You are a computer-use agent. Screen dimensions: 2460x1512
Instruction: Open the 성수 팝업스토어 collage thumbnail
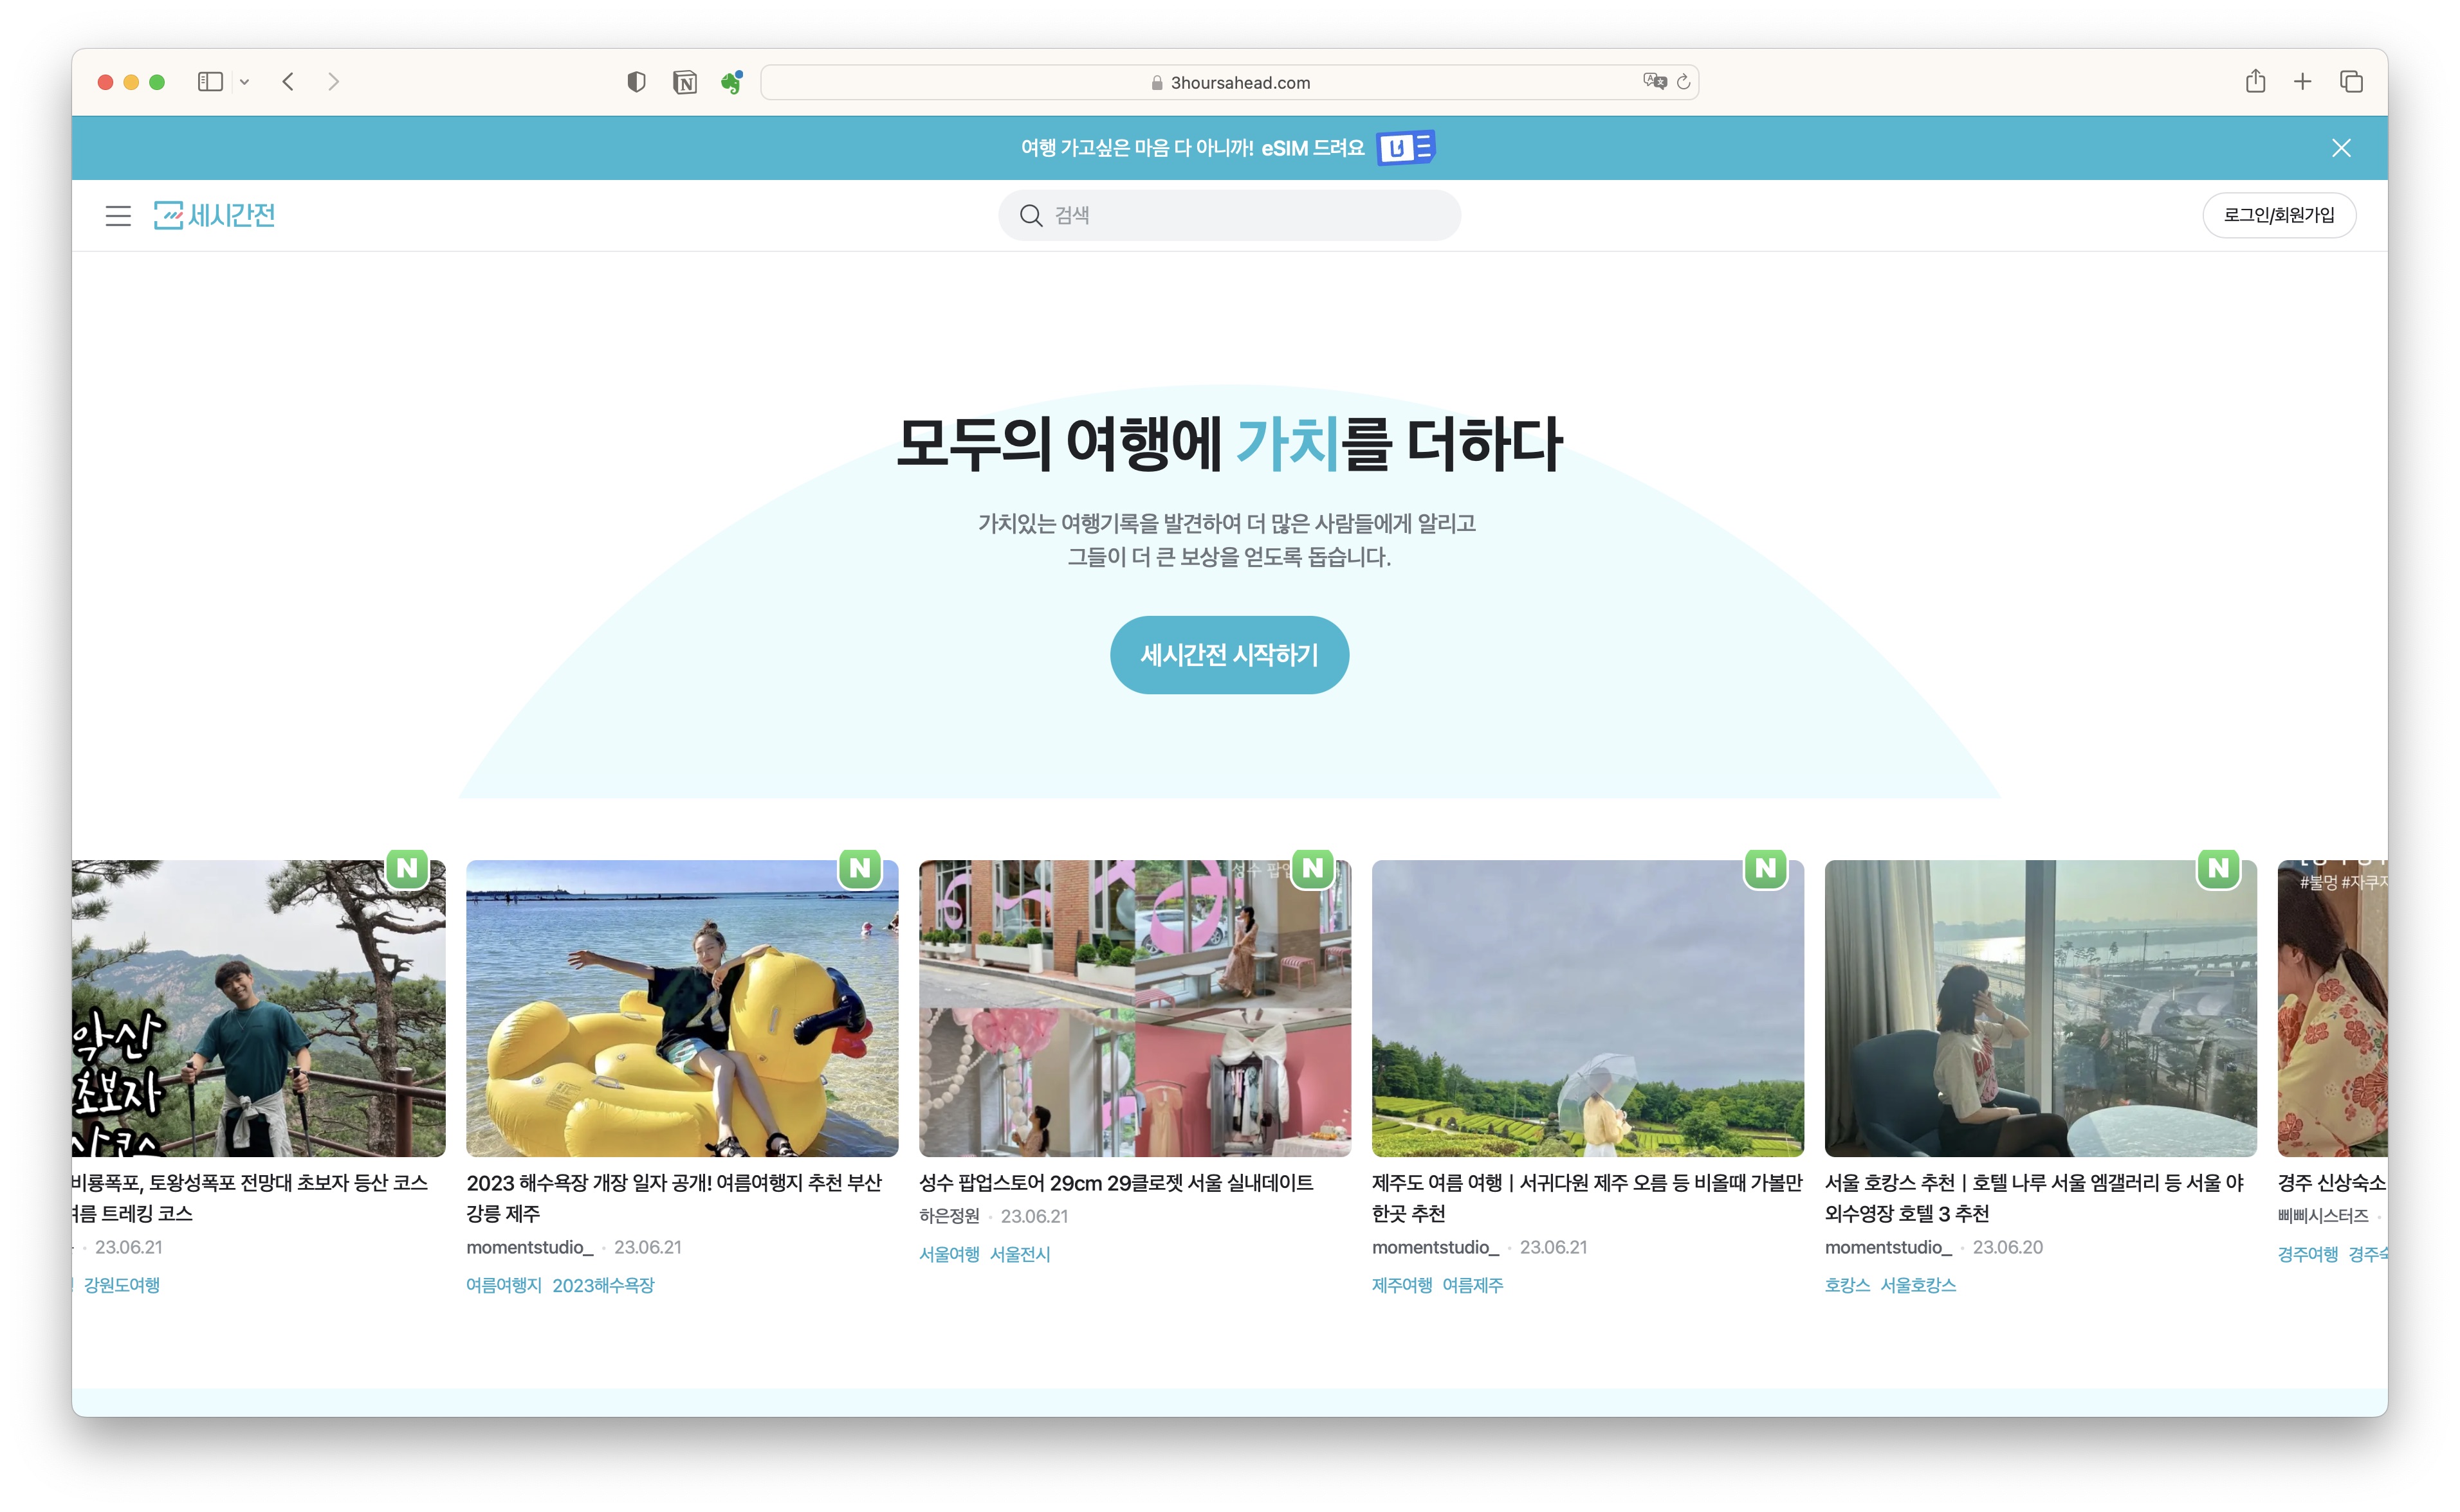[1134, 1008]
